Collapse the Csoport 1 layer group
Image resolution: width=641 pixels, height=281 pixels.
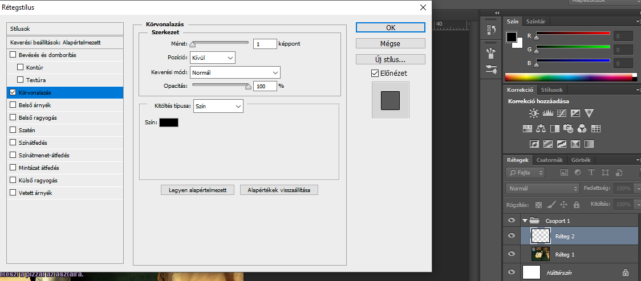[525, 221]
